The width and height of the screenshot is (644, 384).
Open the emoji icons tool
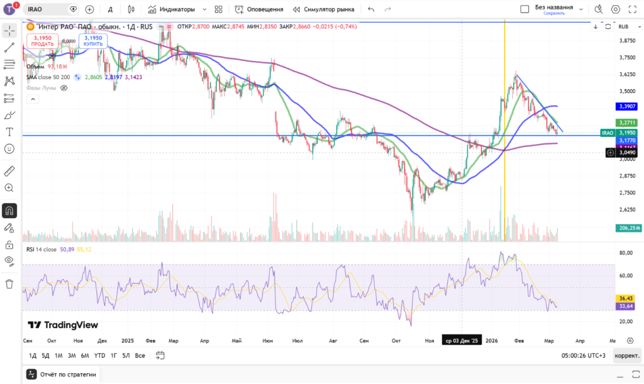pyautogui.click(x=9, y=149)
